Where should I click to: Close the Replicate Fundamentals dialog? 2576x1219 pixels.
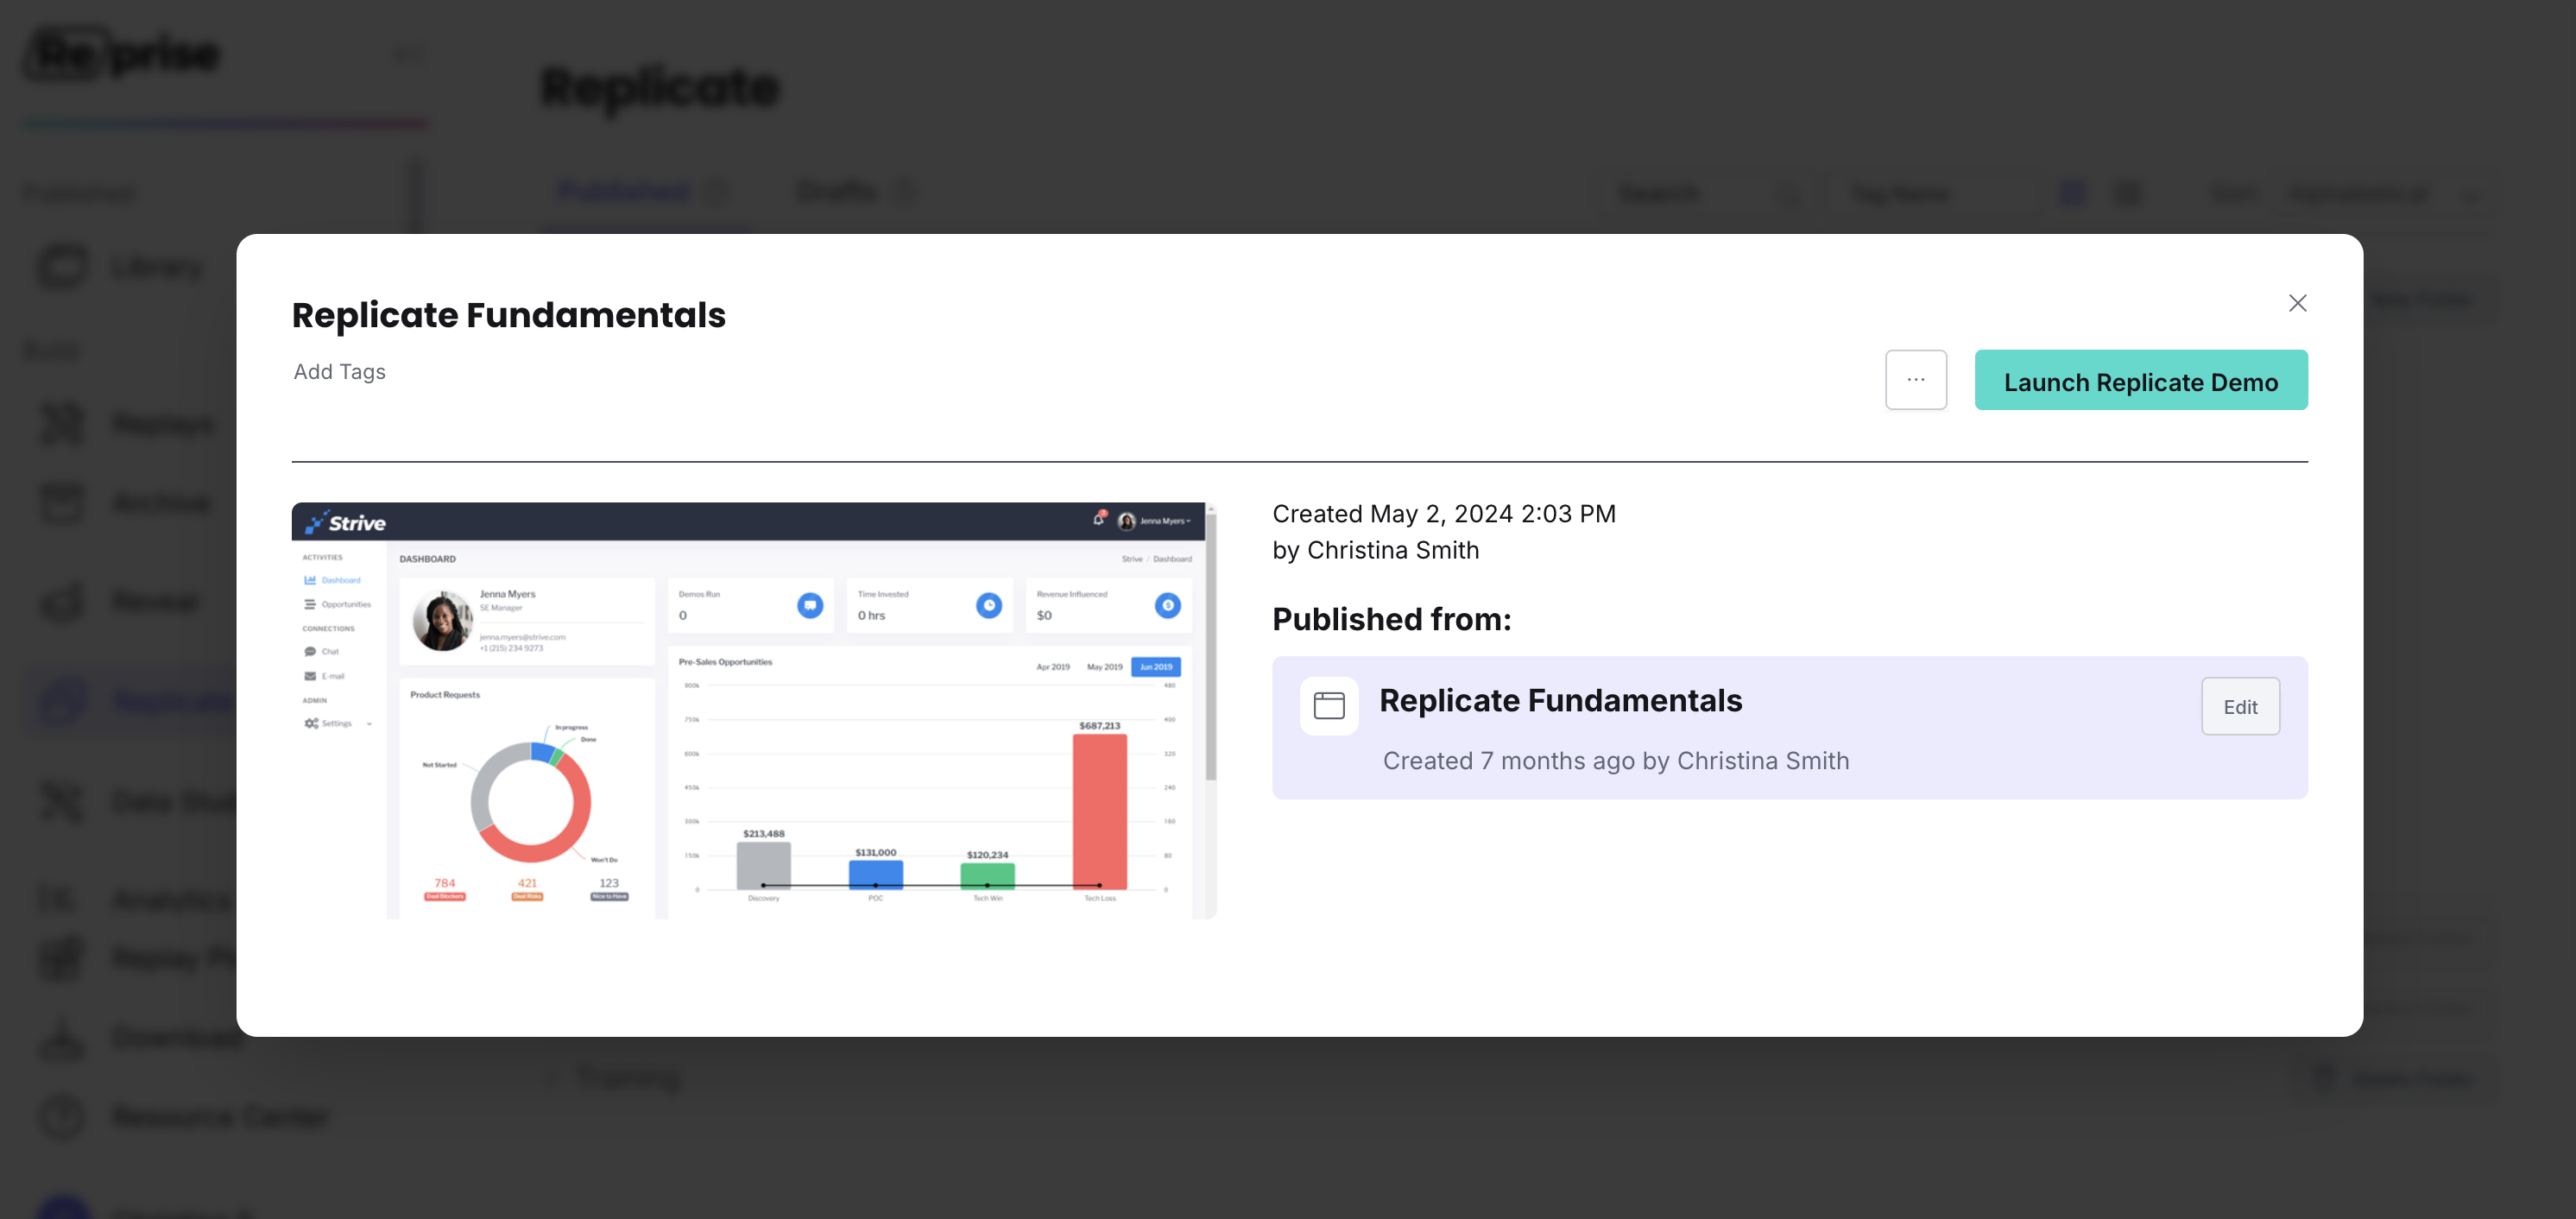click(x=2297, y=303)
